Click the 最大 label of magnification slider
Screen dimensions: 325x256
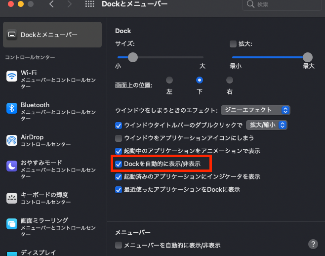click(x=308, y=66)
